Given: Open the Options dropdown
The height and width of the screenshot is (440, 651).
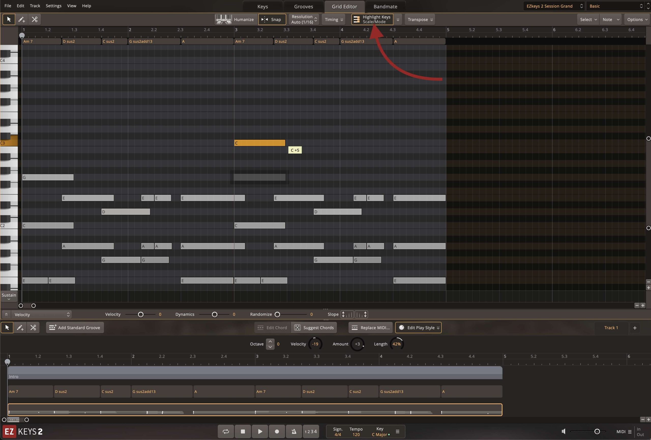Looking at the screenshot, I should (637, 19).
